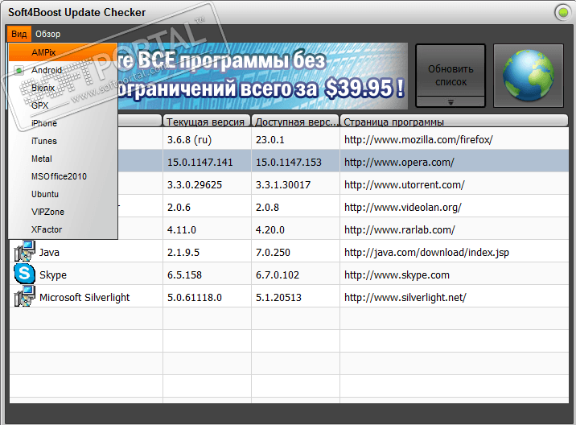
Task: Click the Microsoft Silverlight installer icon
Action: 25,296
